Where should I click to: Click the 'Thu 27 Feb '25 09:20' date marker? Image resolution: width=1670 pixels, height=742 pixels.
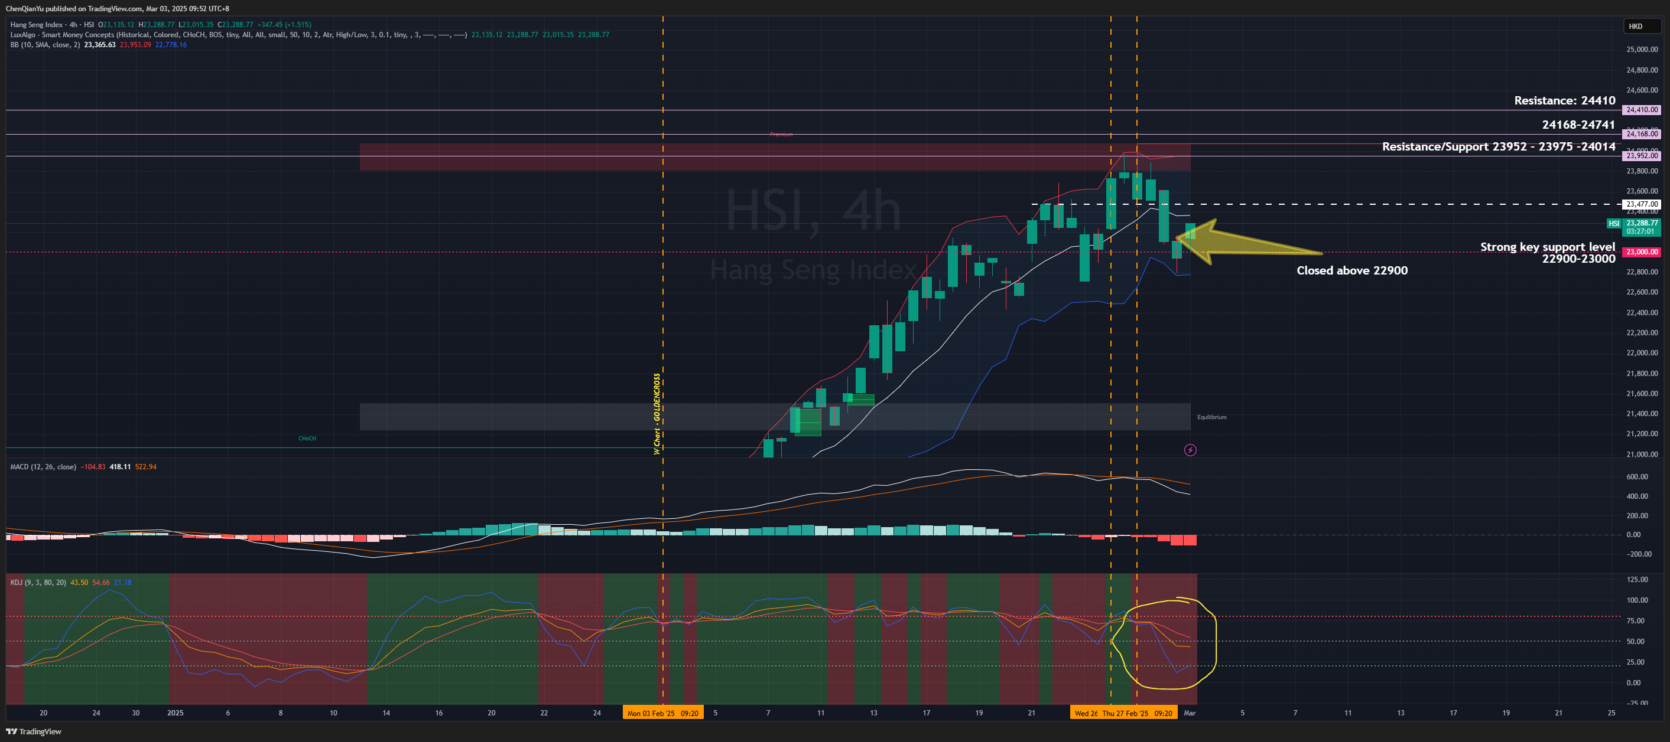pos(1137,714)
